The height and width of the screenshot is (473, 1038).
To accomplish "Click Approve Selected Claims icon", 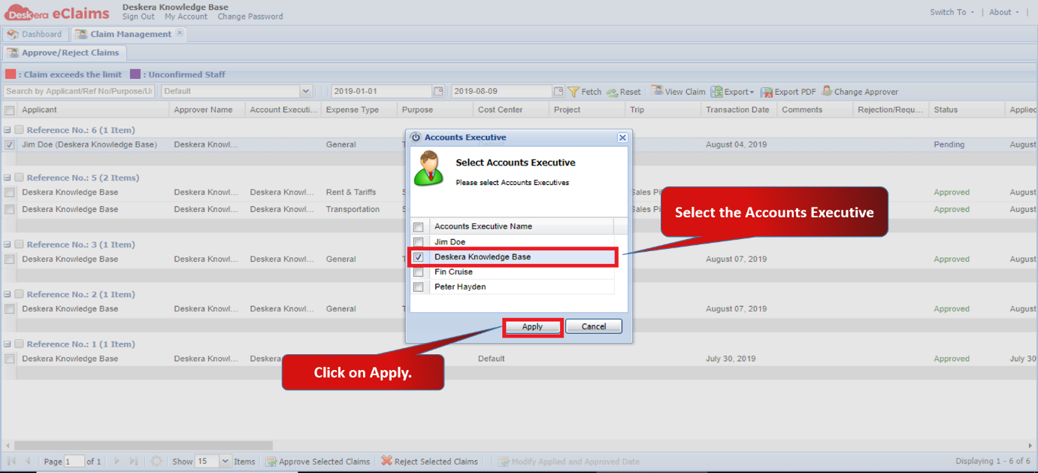I will pyautogui.click(x=271, y=461).
